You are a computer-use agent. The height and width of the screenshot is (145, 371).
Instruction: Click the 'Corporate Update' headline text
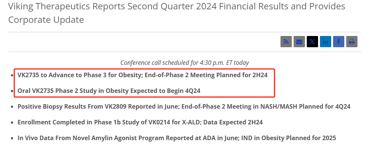pos(46,20)
